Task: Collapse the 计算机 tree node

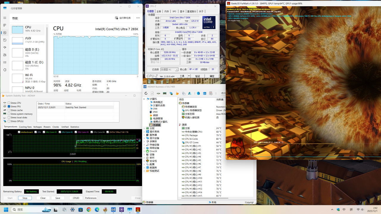Action: coord(144,99)
